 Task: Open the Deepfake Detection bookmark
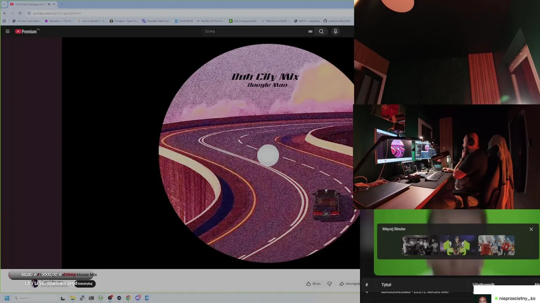point(157,21)
